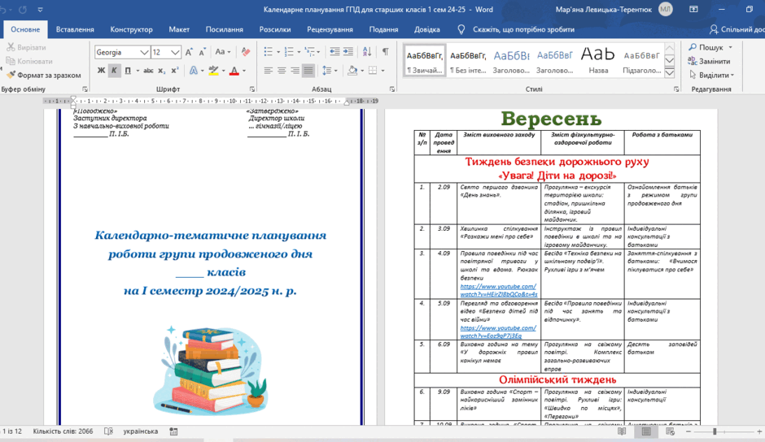Open underline style dropdown arrow
The height and width of the screenshot is (442, 765).
(x=138, y=71)
